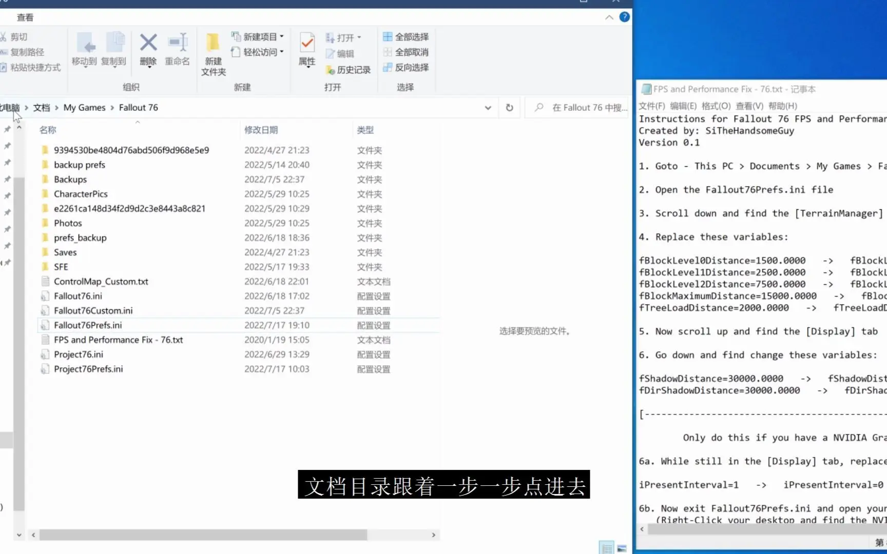The width and height of the screenshot is (887, 554).
Task: Click right arrow of file list scrollbar
Action: coord(434,535)
